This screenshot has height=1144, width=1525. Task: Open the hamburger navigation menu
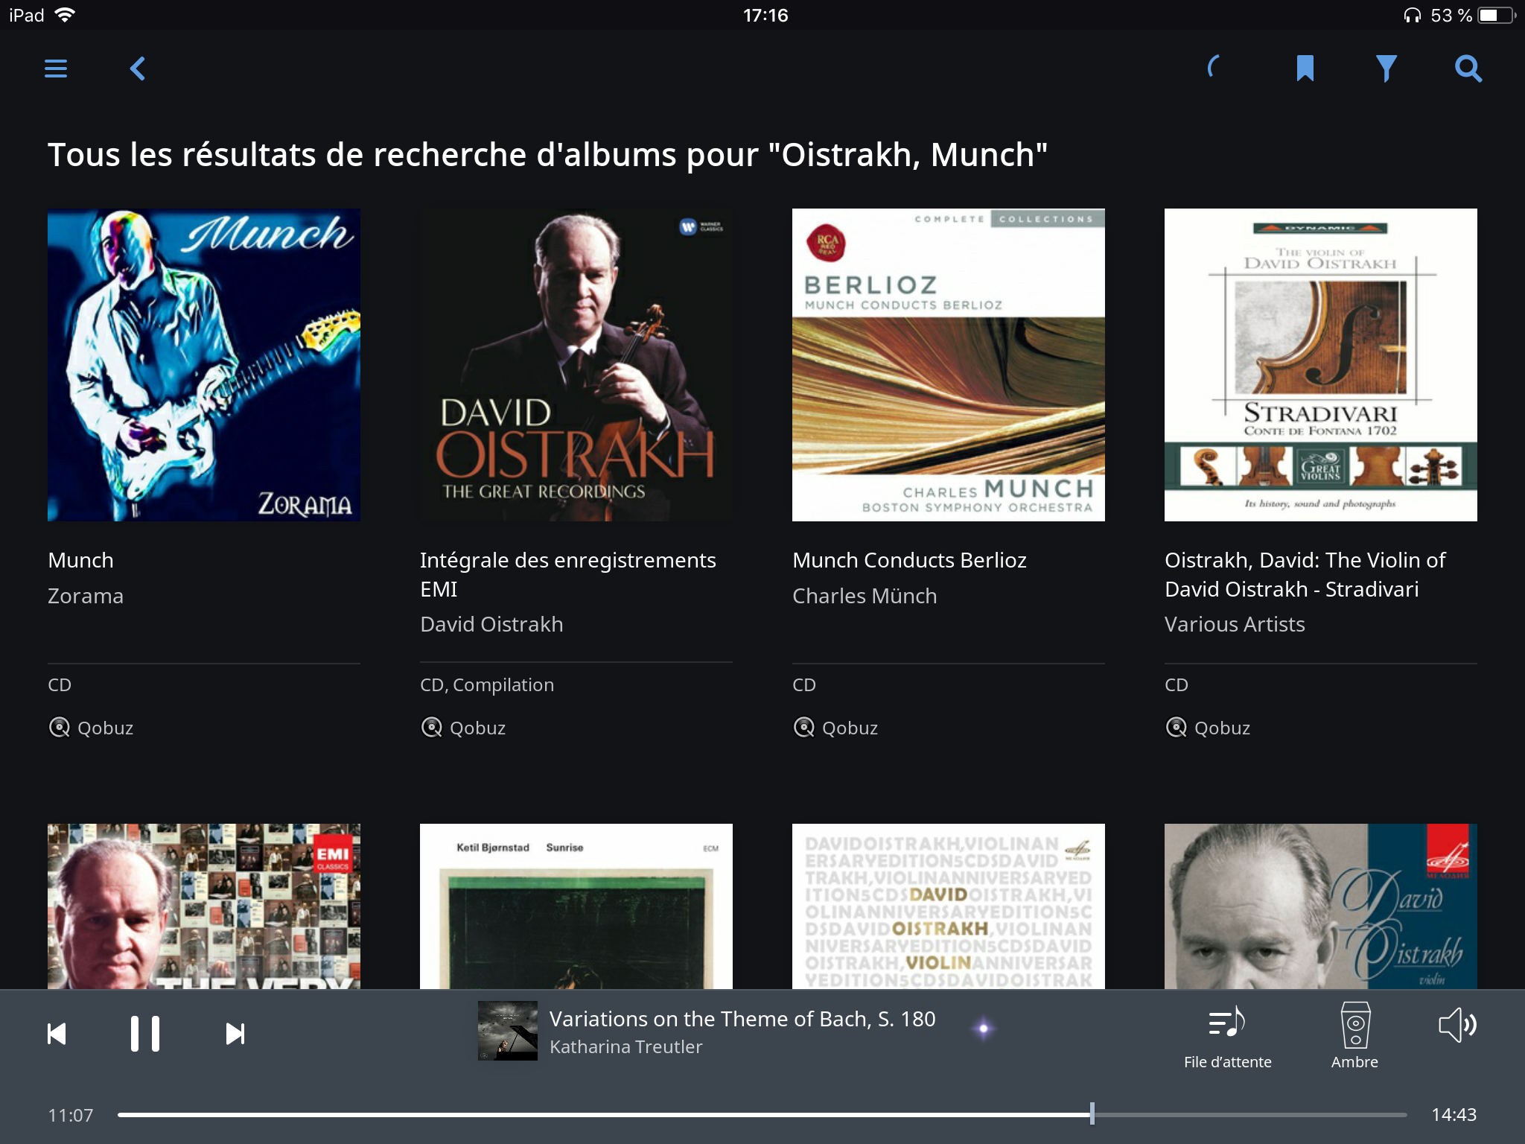pos(56,69)
